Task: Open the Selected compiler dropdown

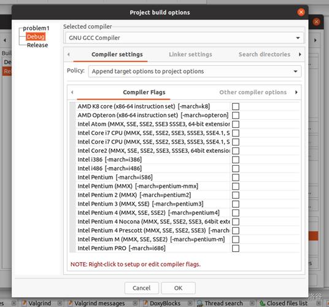Action: 184,38
